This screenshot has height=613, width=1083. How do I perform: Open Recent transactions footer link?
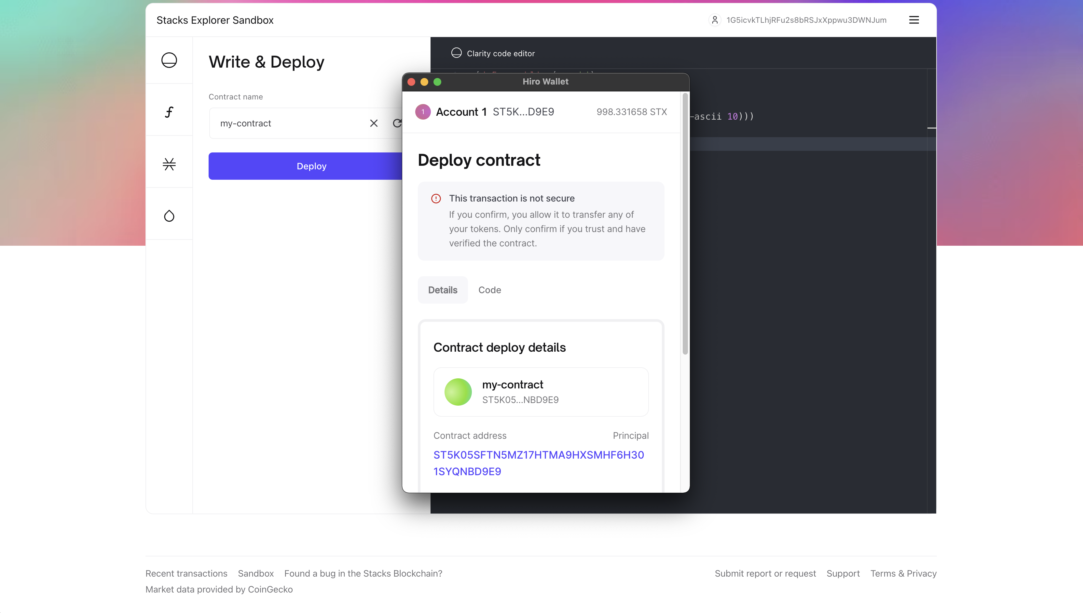186,573
